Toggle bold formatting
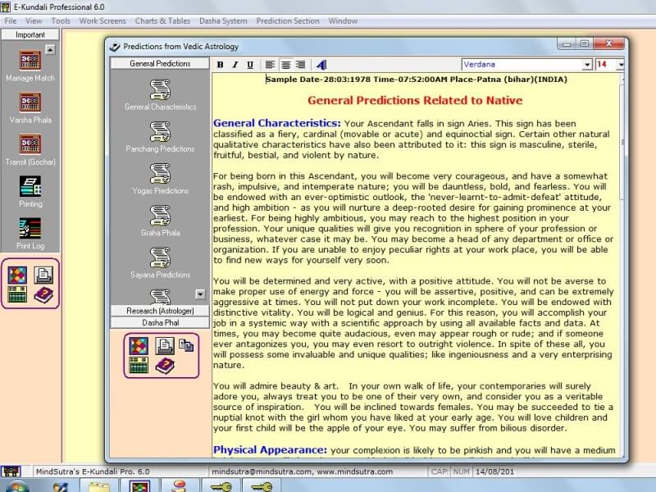The width and height of the screenshot is (656, 492). click(220, 65)
